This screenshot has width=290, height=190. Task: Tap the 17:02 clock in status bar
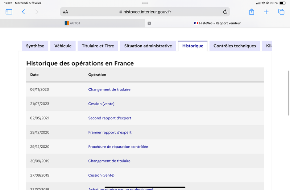[8, 3]
